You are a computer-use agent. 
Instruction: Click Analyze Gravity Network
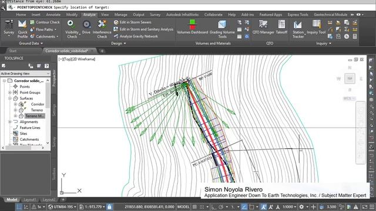coord(136,36)
